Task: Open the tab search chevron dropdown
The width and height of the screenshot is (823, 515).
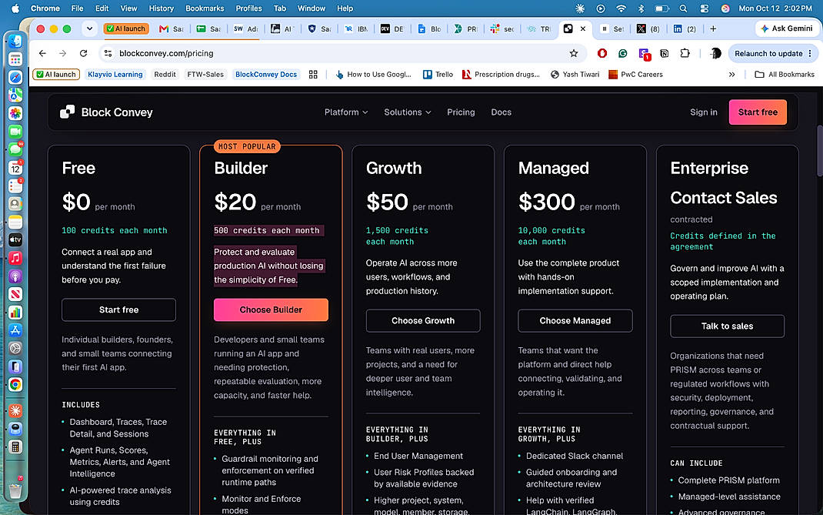Action: (x=90, y=29)
